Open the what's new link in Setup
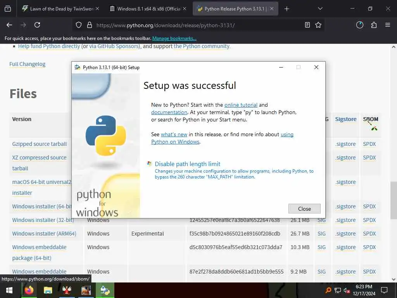Image resolution: width=397 pixels, height=298 pixels. tap(174, 134)
